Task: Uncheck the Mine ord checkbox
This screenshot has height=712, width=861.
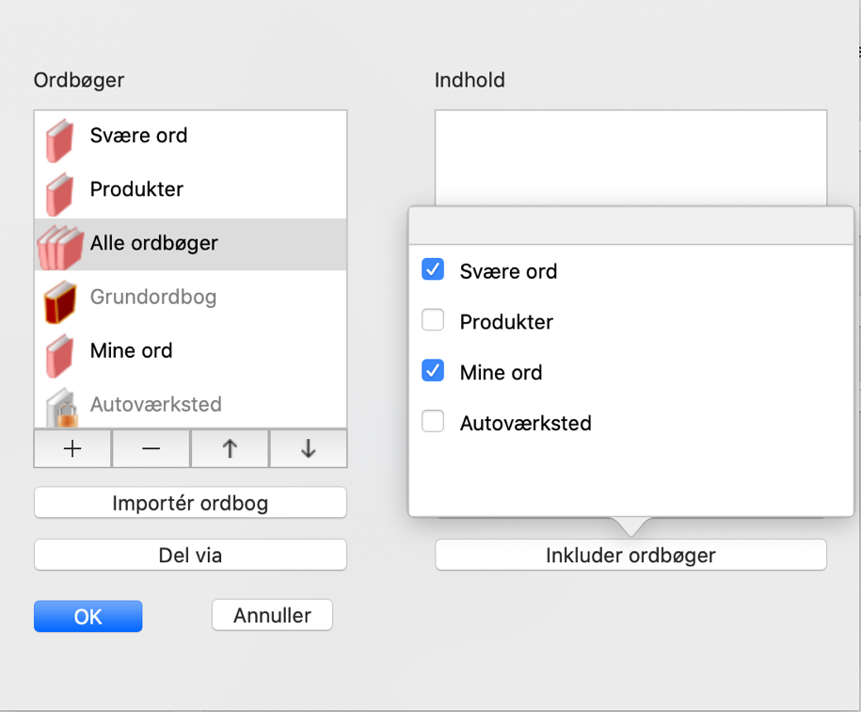Action: click(433, 372)
